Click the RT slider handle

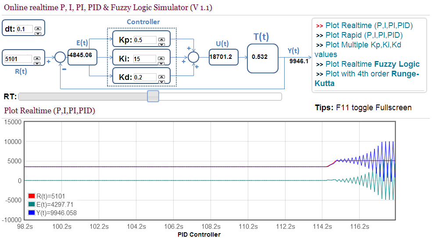[153, 96]
